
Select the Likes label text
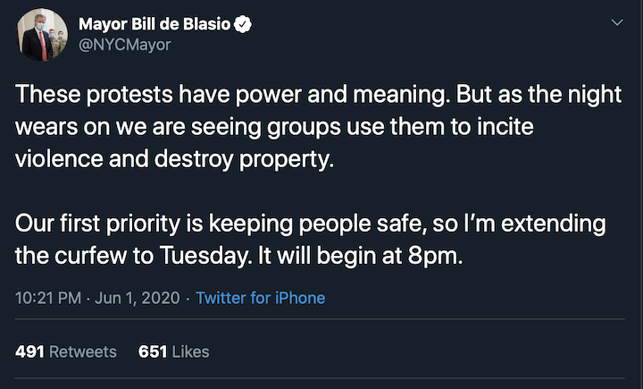tap(191, 351)
